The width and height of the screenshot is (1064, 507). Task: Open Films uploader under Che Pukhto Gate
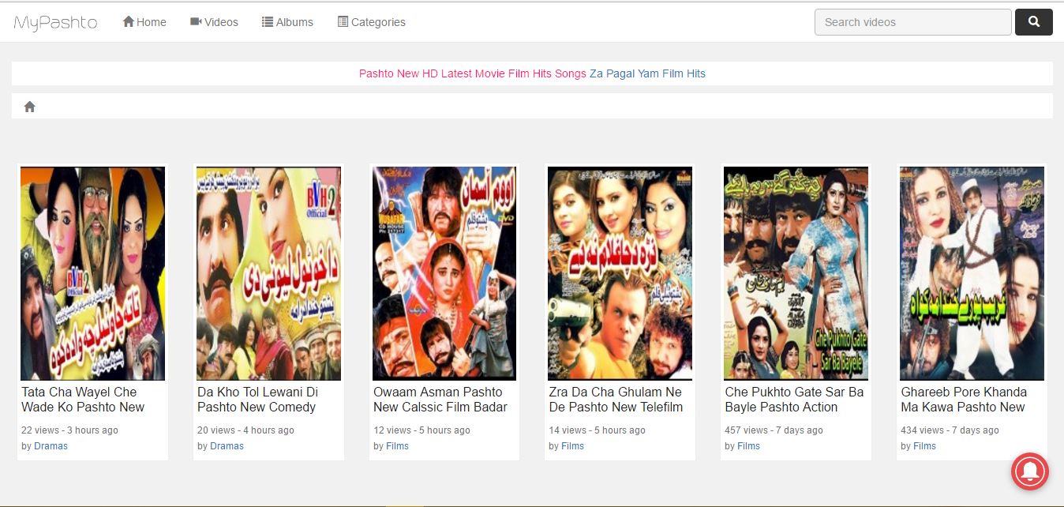click(x=748, y=446)
